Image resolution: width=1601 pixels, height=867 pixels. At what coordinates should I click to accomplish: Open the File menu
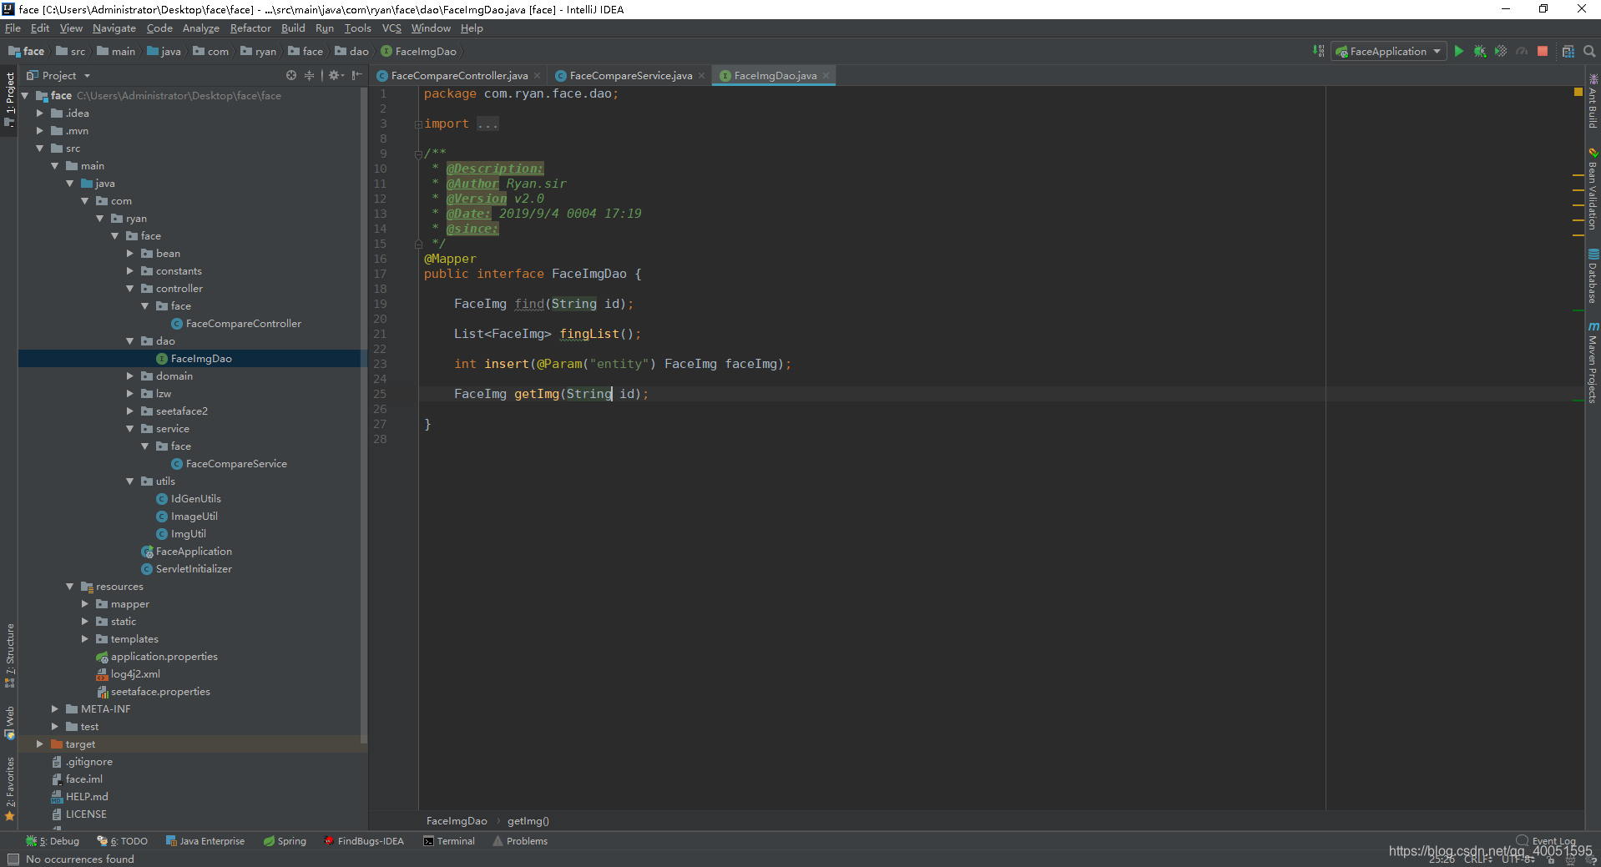point(13,28)
